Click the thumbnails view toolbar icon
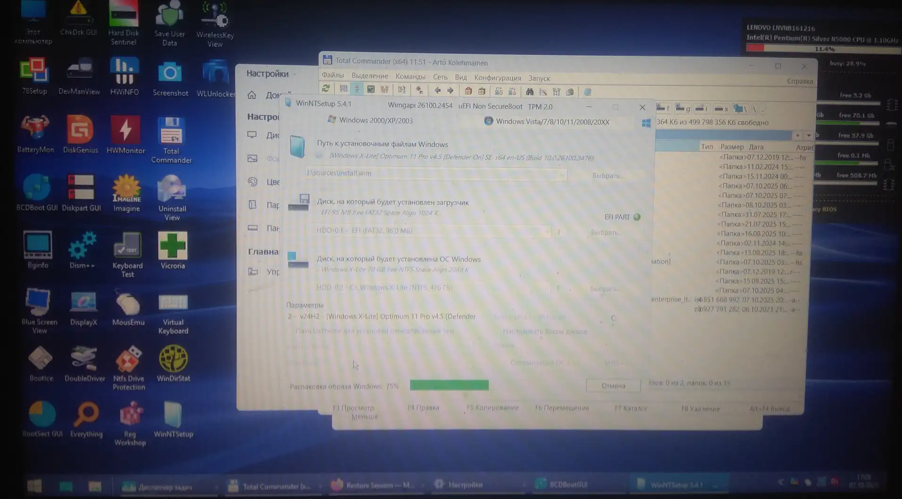902x499 pixels. (371, 90)
